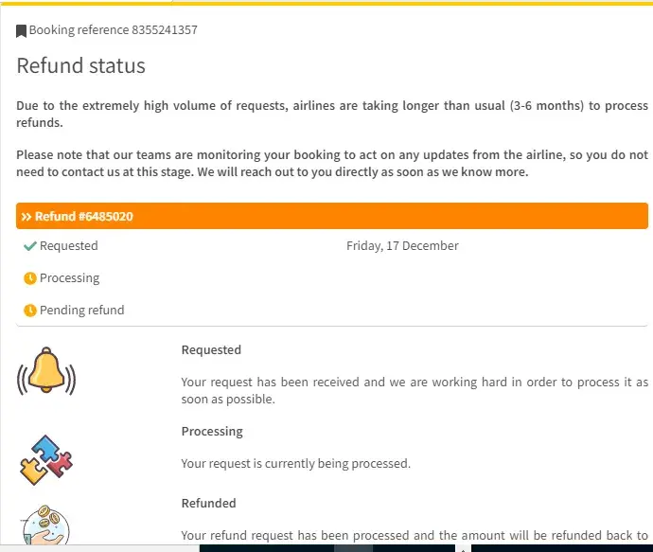Click the horizontal scrollbar at the bottom

(352, 547)
